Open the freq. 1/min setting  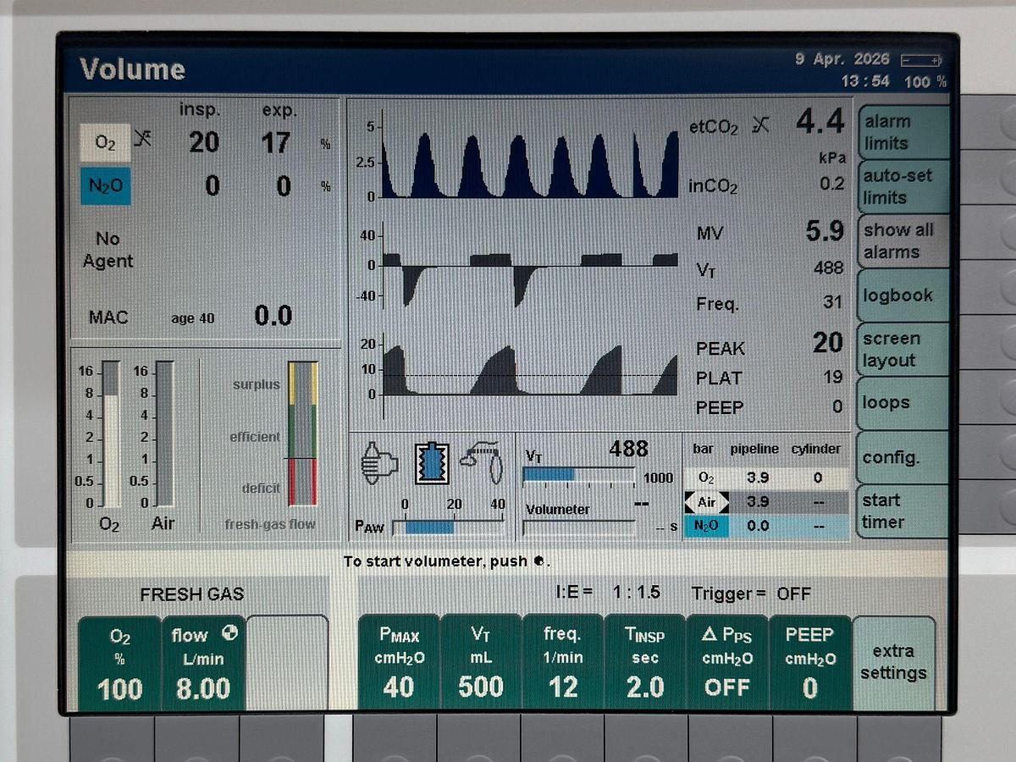coord(562,662)
